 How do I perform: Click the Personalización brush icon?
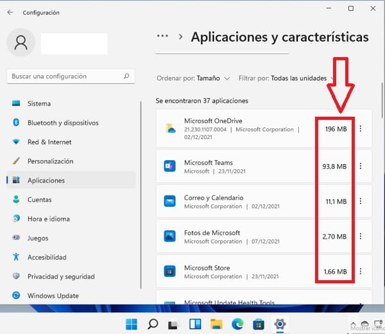click(16, 161)
